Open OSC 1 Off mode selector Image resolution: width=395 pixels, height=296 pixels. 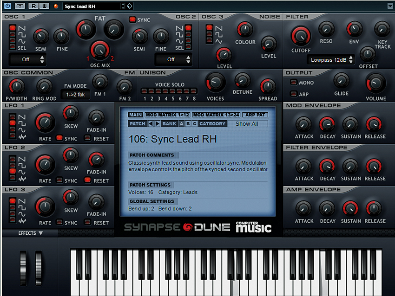pyautogui.click(x=27, y=59)
